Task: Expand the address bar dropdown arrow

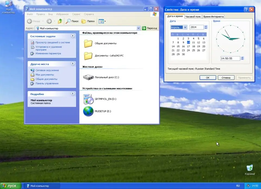Action: (138, 28)
